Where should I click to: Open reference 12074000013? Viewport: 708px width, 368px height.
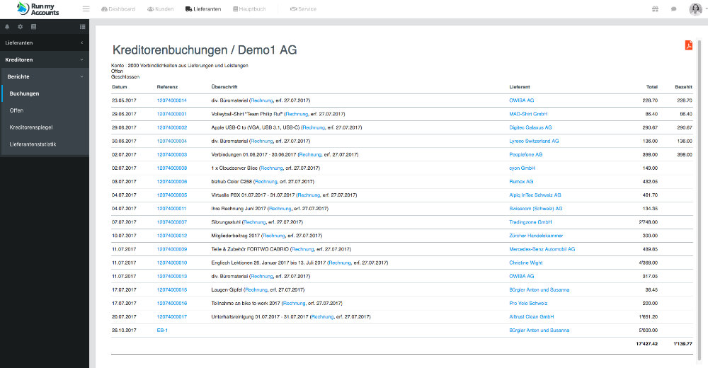tap(171, 276)
